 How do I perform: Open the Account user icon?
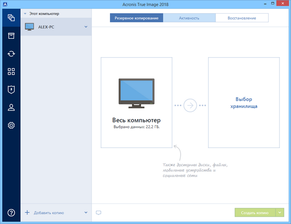11,107
